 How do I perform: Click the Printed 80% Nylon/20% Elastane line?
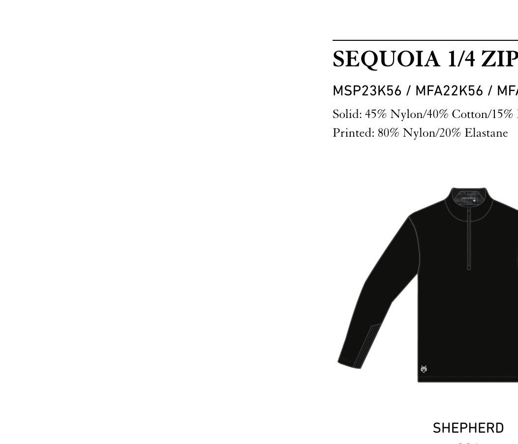point(420,133)
